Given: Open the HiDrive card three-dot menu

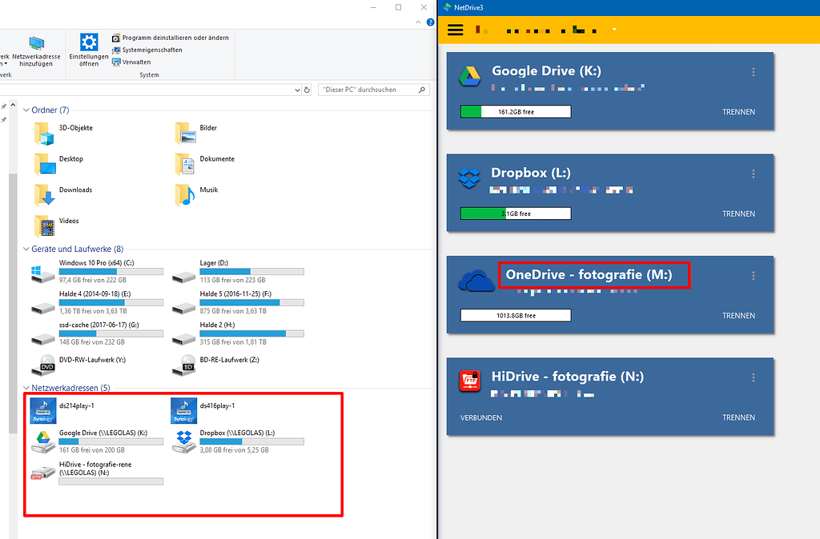Looking at the screenshot, I should point(753,377).
